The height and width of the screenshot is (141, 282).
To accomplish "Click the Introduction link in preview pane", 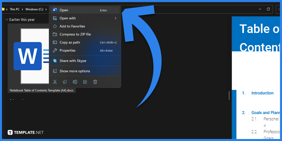I will pos(262,93).
